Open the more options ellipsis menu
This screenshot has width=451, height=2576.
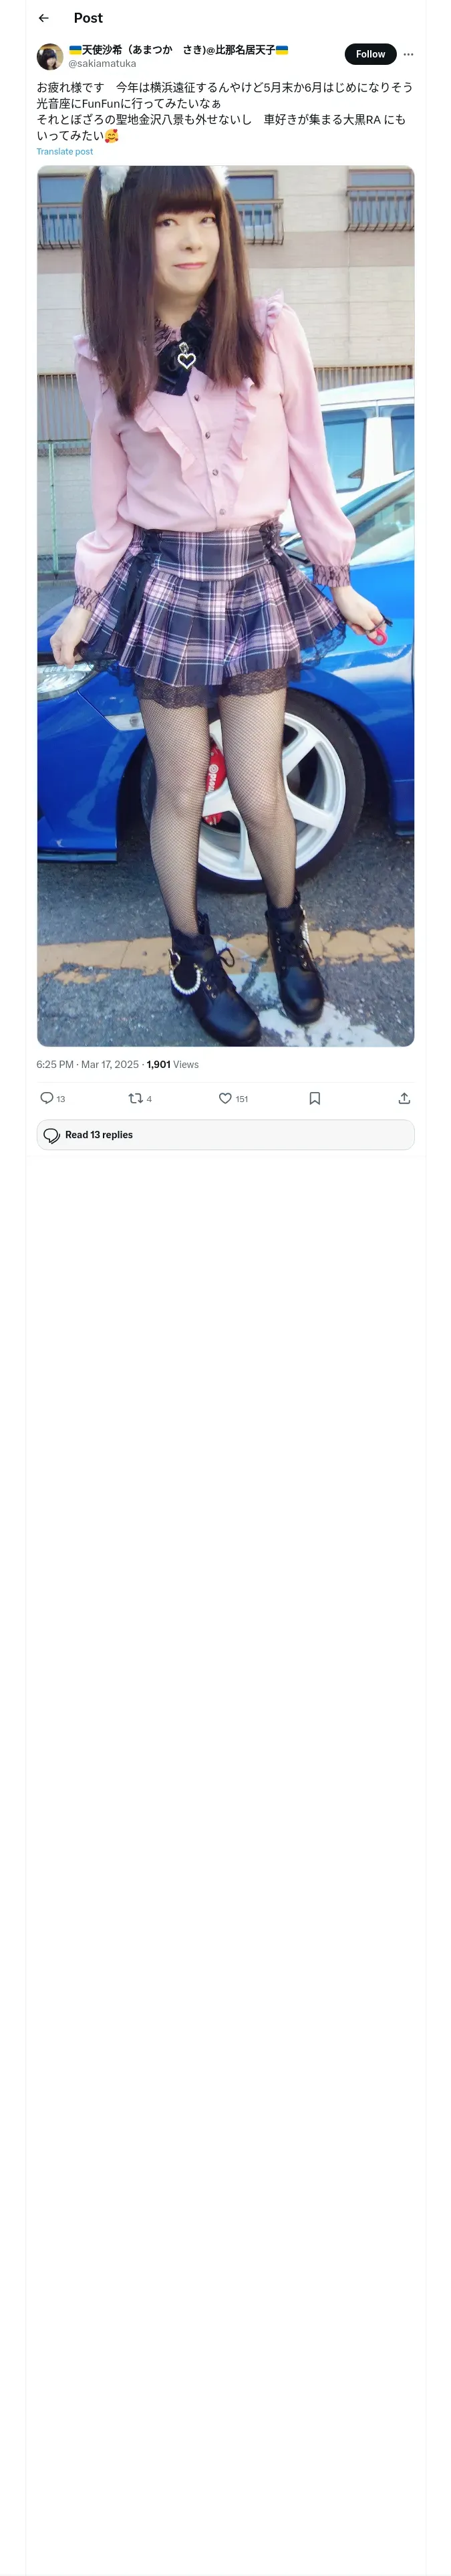pyautogui.click(x=408, y=54)
